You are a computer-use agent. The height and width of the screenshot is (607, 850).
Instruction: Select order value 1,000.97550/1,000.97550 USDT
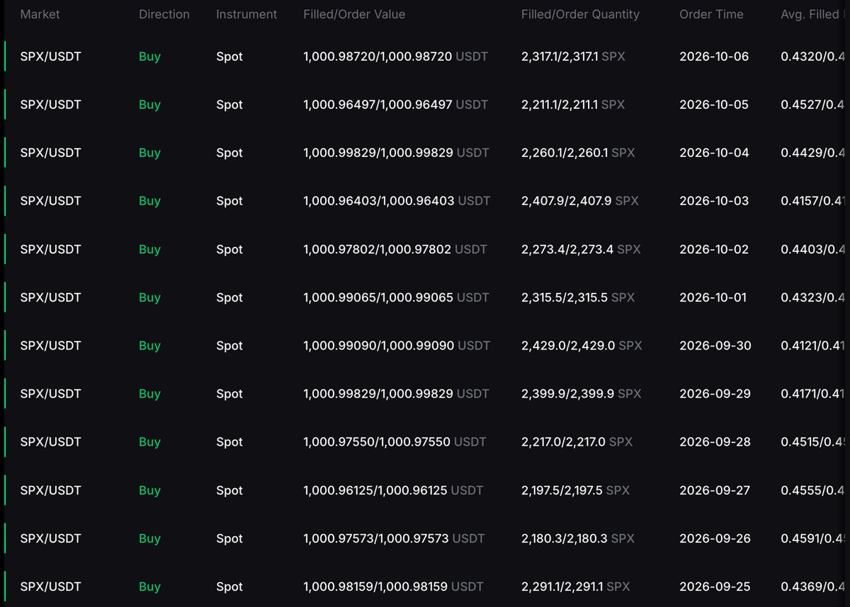[x=395, y=441]
